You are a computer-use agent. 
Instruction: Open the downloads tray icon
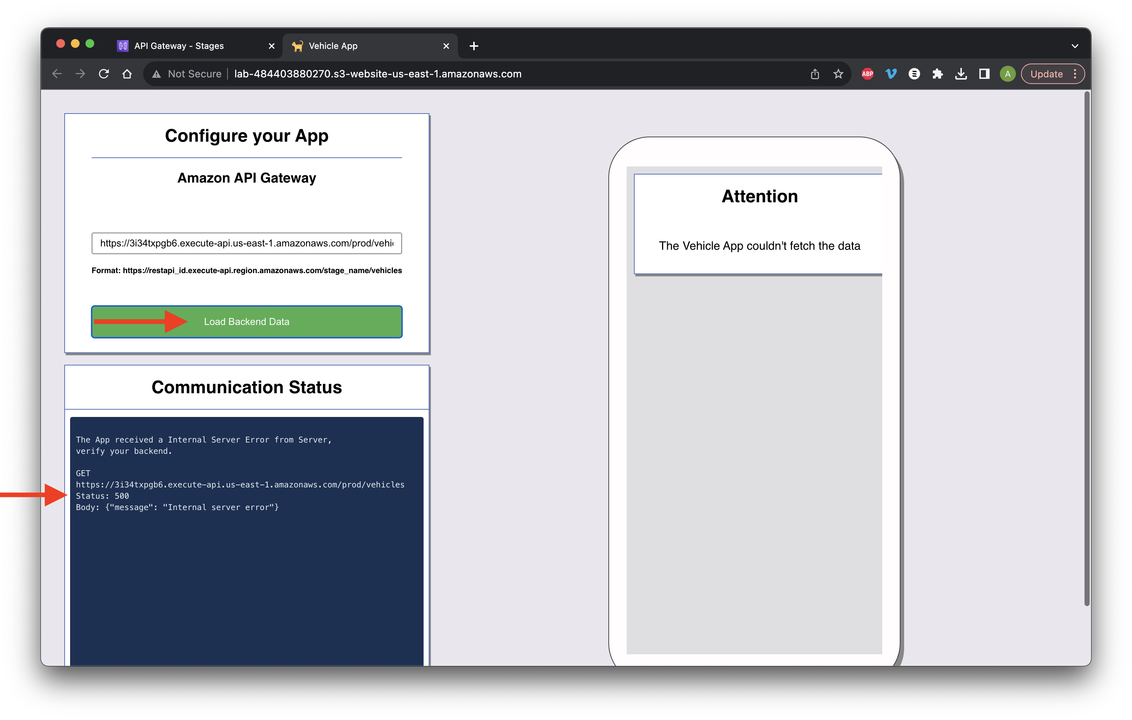tap(961, 74)
